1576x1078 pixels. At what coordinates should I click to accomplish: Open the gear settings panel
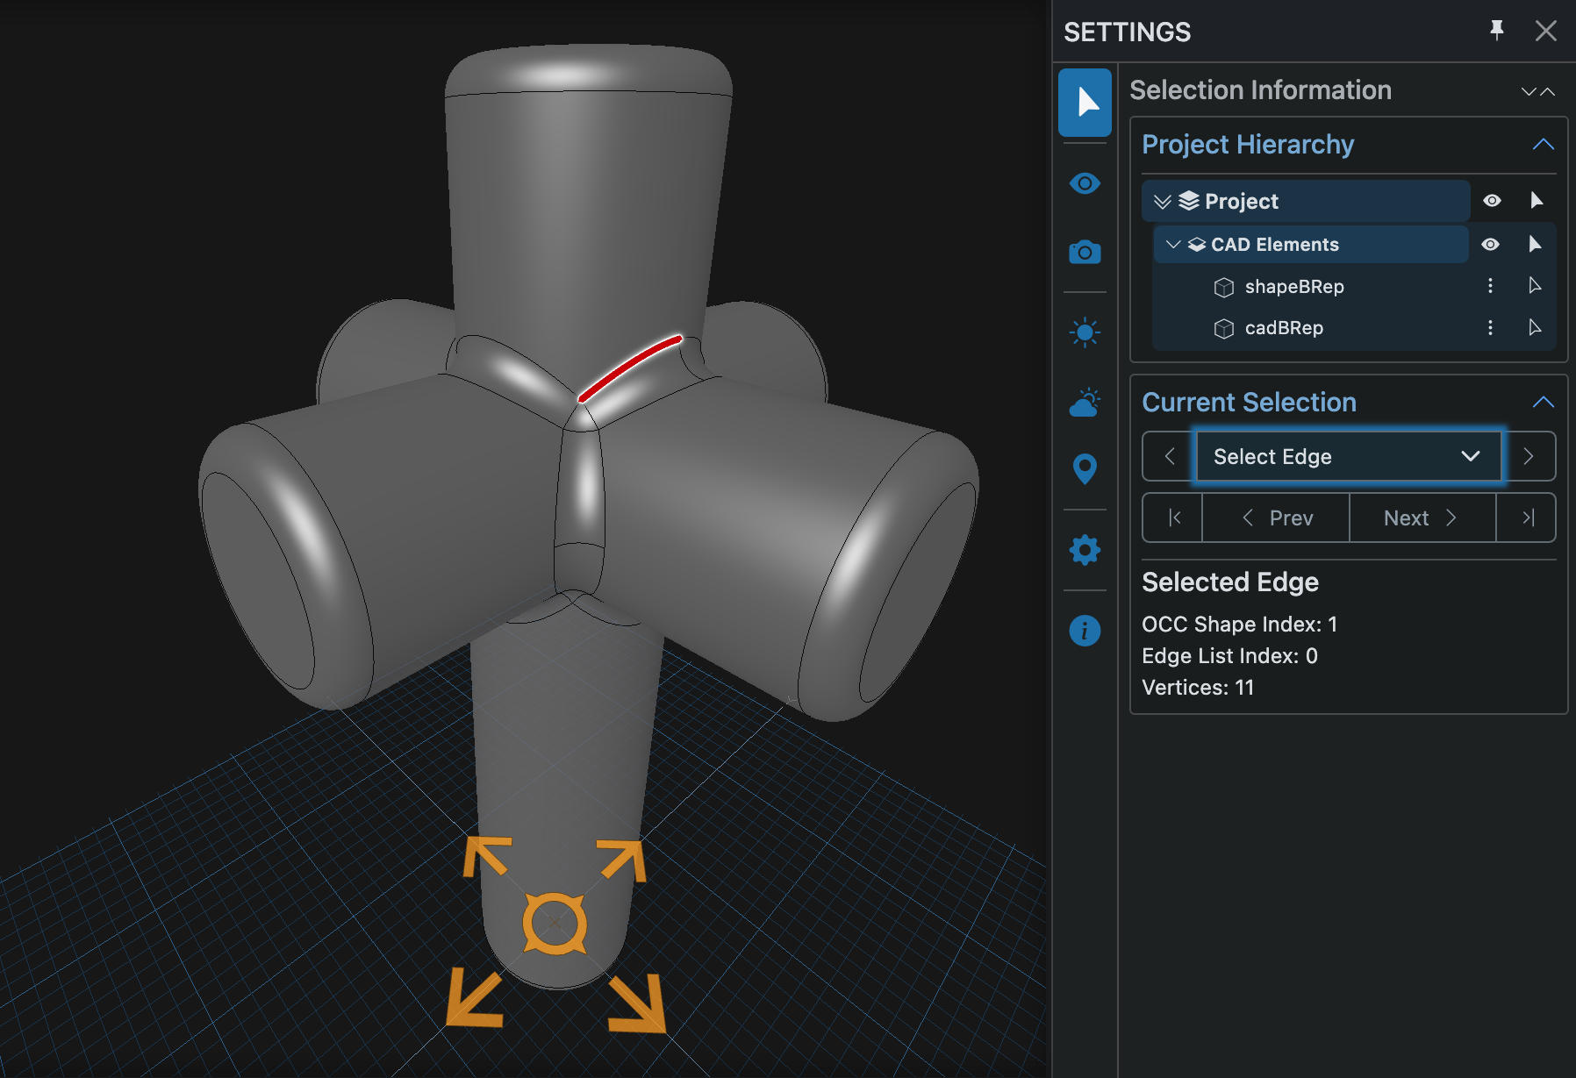(1085, 550)
